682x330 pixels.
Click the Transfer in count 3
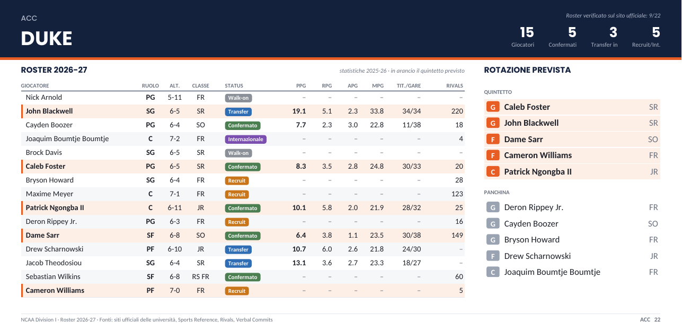pos(613,32)
